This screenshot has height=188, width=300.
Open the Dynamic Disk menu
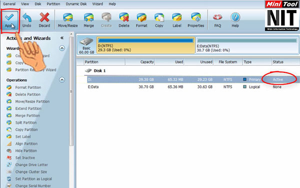(x=76, y=4)
